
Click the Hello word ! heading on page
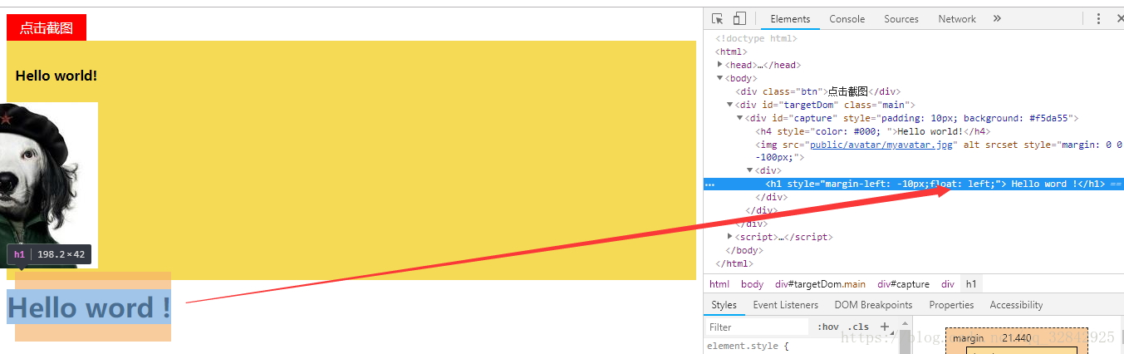[89, 307]
